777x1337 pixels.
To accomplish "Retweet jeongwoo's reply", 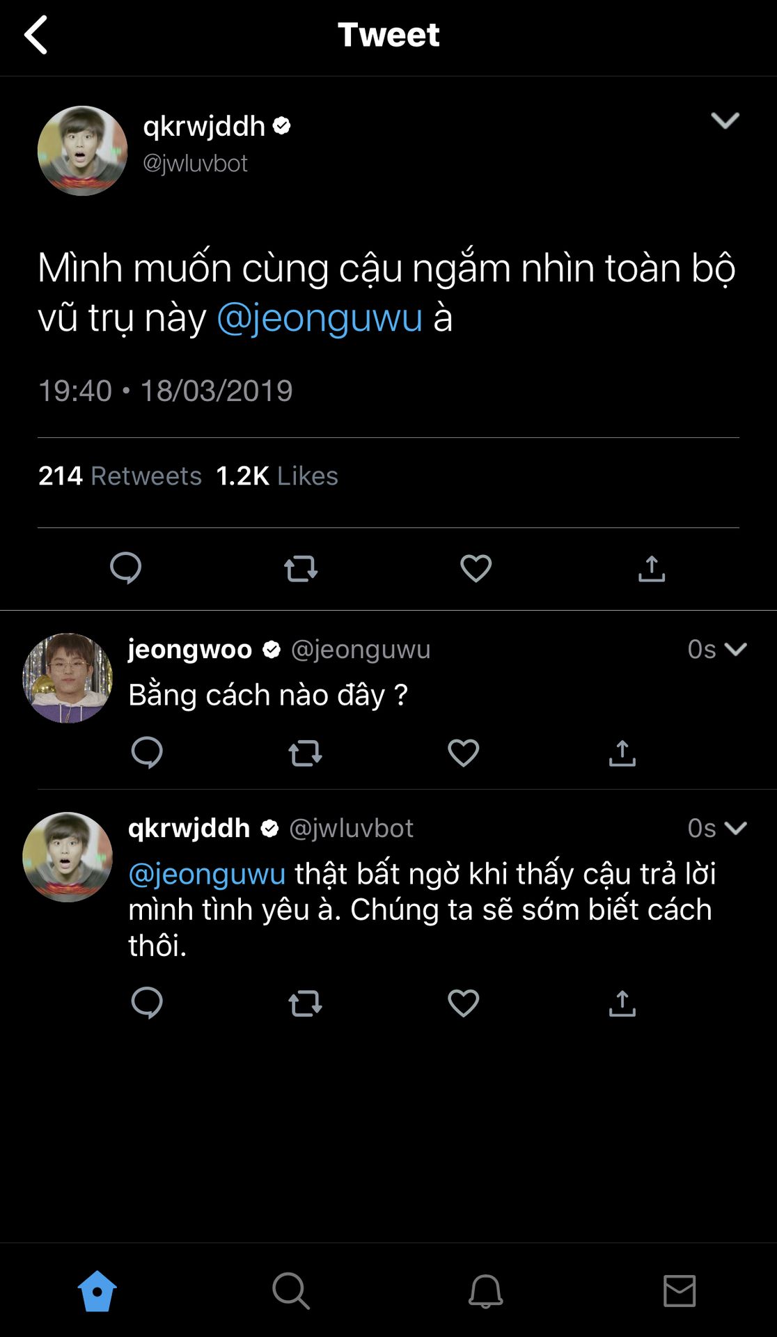I will (305, 753).
